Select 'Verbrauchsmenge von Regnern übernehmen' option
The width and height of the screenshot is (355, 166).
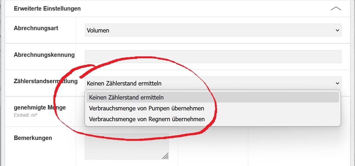point(147,119)
